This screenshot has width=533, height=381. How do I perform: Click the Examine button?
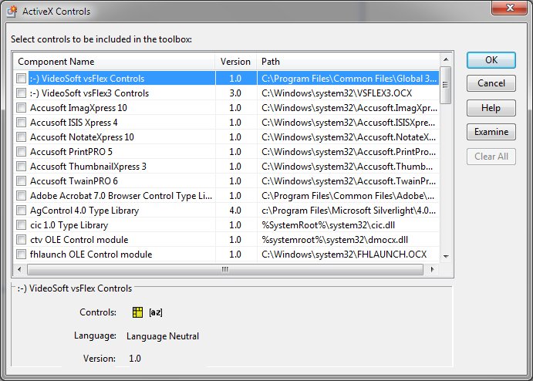click(x=491, y=132)
